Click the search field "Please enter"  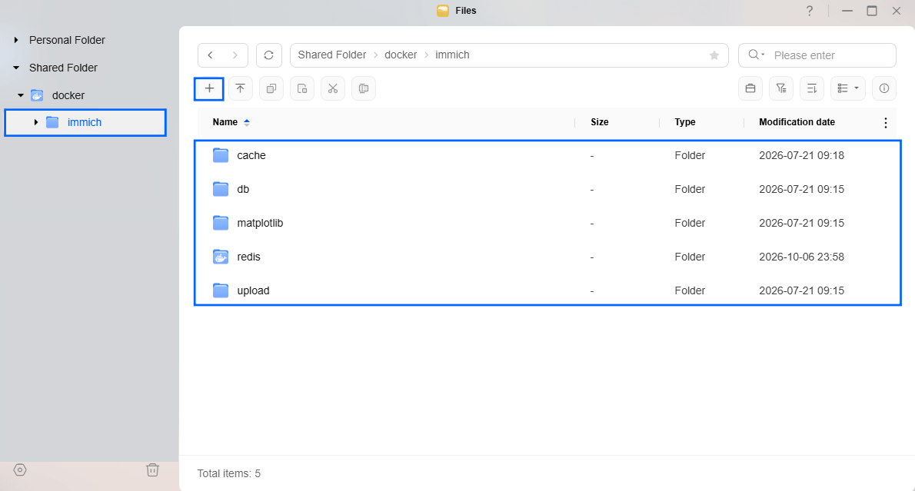coord(817,55)
